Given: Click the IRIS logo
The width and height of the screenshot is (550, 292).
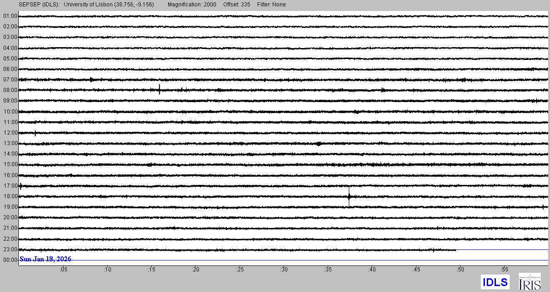Looking at the screenshot, I should [529, 281].
